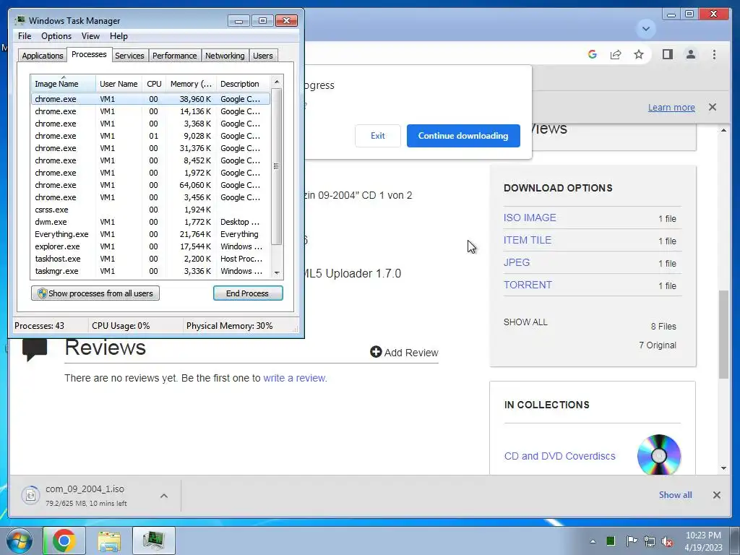740x555 pixels.
Task: Dismiss the Learn more info bar
Action: tap(712, 107)
